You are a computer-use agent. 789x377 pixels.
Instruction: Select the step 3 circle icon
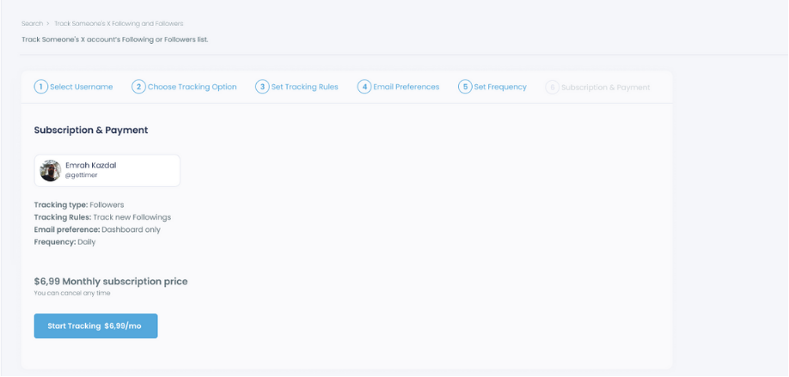pos(262,87)
